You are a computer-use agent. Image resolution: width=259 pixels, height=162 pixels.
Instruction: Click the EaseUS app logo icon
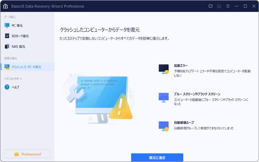(x=5, y=6)
